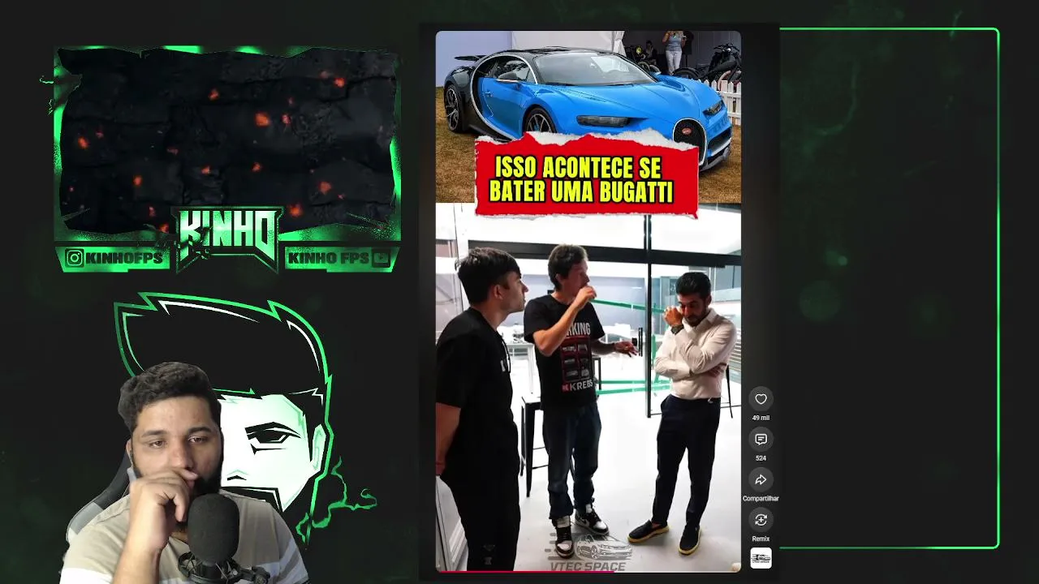
Task: Click the share arrow icon
Action: [761, 479]
